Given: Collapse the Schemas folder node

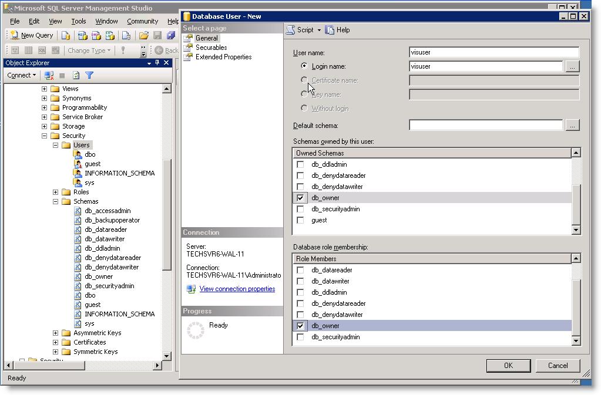Looking at the screenshot, I should point(56,201).
